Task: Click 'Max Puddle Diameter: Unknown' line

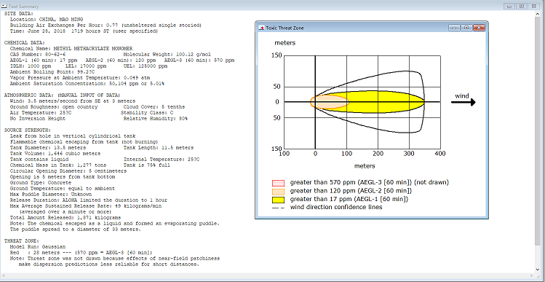Action: click(51, 195)
